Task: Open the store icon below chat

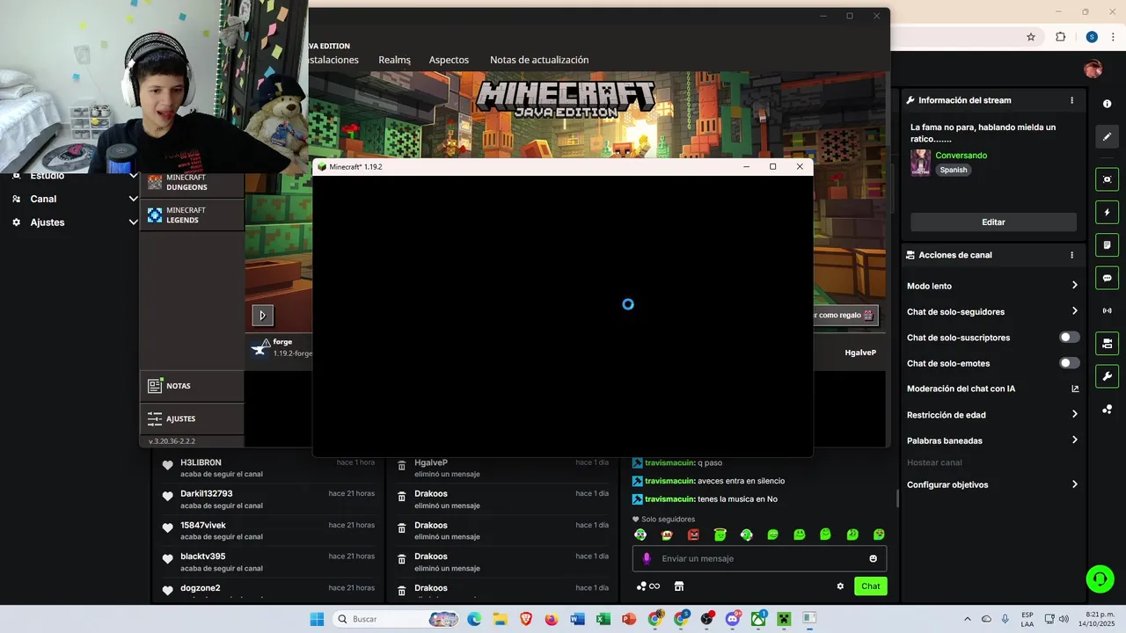Action: [x=678, y=586]
